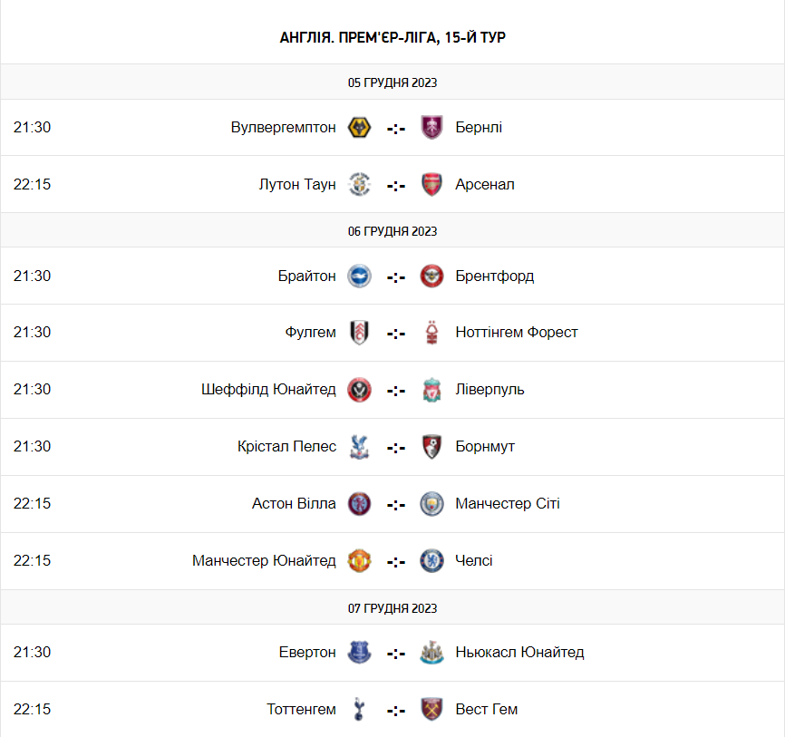Screen dimensions: 785x737
Task: Click the Фулгем match score placeholder
Action: point(395,333)
